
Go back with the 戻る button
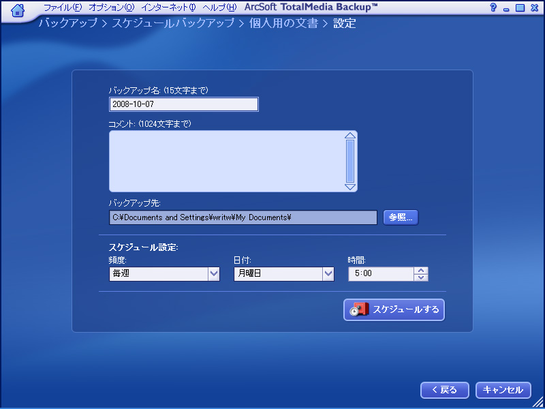point(445,390)
